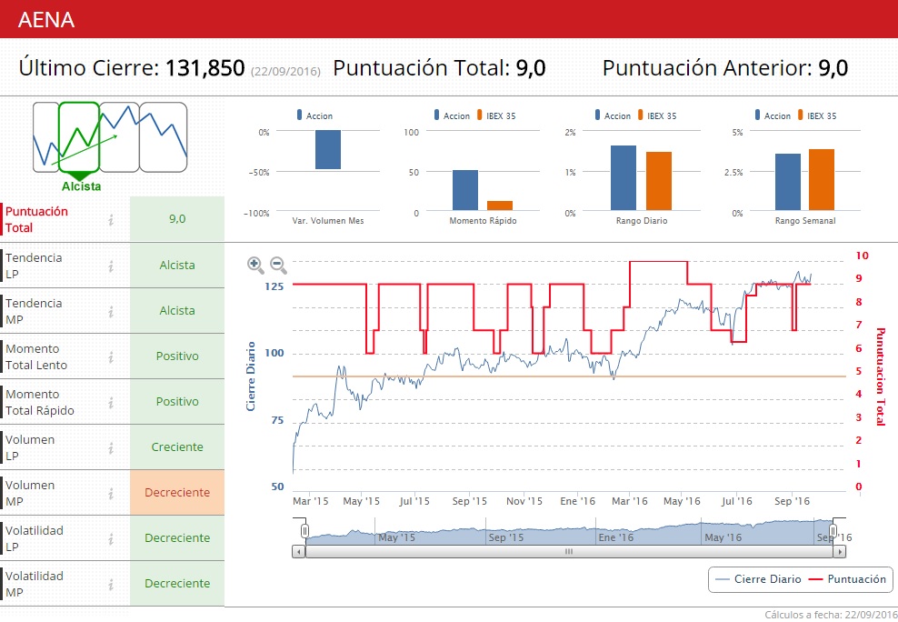898x622 pixels.
Task: Toggle IBEX 35 series in Rango Semanal chart
Action: coord(817,115)
